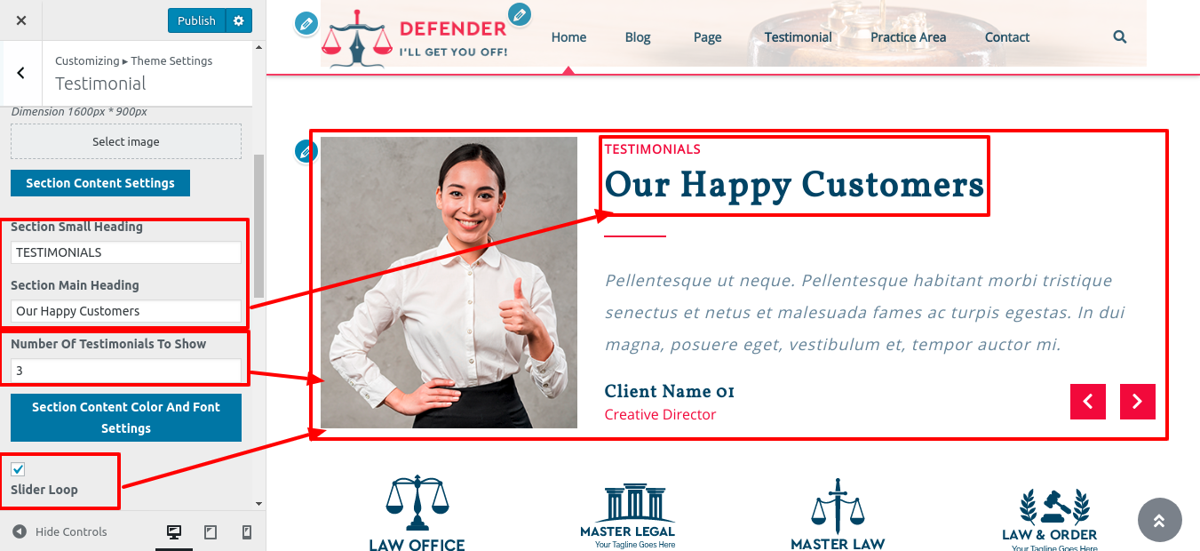1200x551 pixels.
Task: Click the Select image button
Action: coord(126,141)
